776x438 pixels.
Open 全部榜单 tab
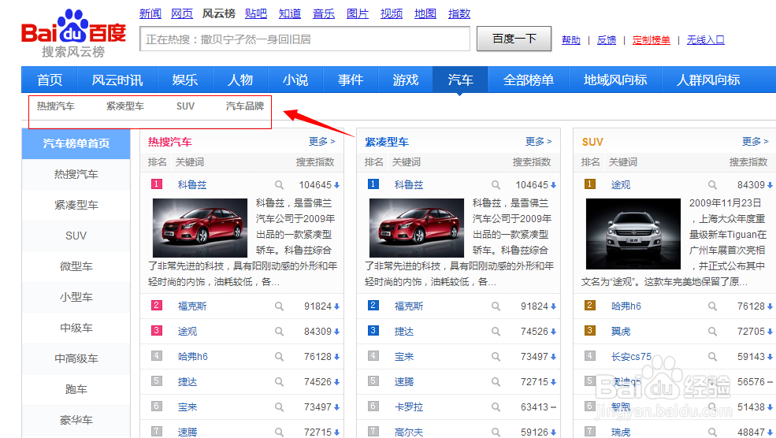click(529, 80)
